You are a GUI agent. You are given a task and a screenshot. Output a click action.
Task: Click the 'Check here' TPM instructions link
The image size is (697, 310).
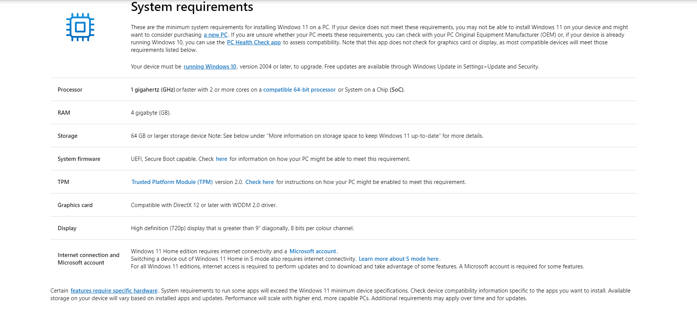click(x=260, y=182)
